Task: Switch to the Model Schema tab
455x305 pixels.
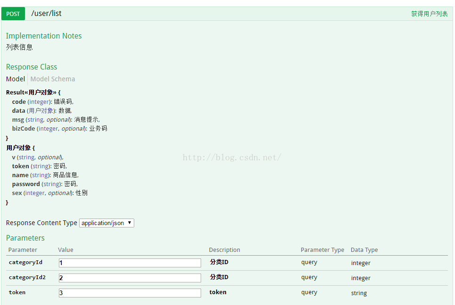Action: tap(53, 79)
